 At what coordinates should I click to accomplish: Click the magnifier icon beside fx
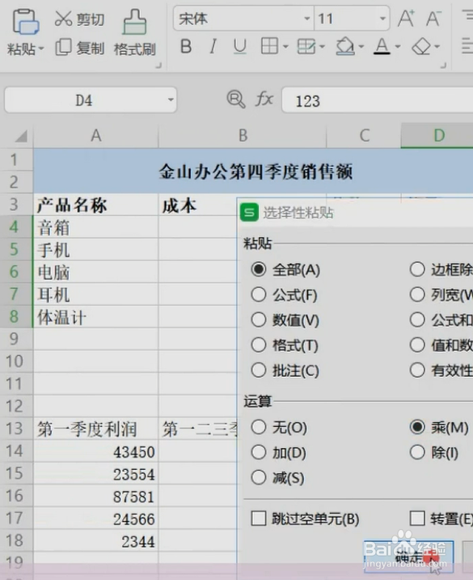[x=235, y=99]
